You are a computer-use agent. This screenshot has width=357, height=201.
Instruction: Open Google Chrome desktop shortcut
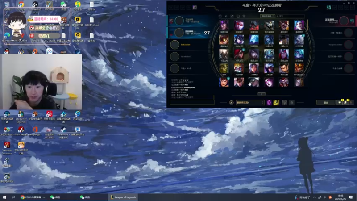pos(21,5)
